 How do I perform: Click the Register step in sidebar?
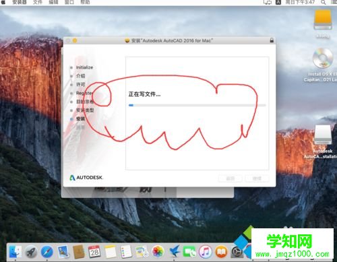(84, 93)
